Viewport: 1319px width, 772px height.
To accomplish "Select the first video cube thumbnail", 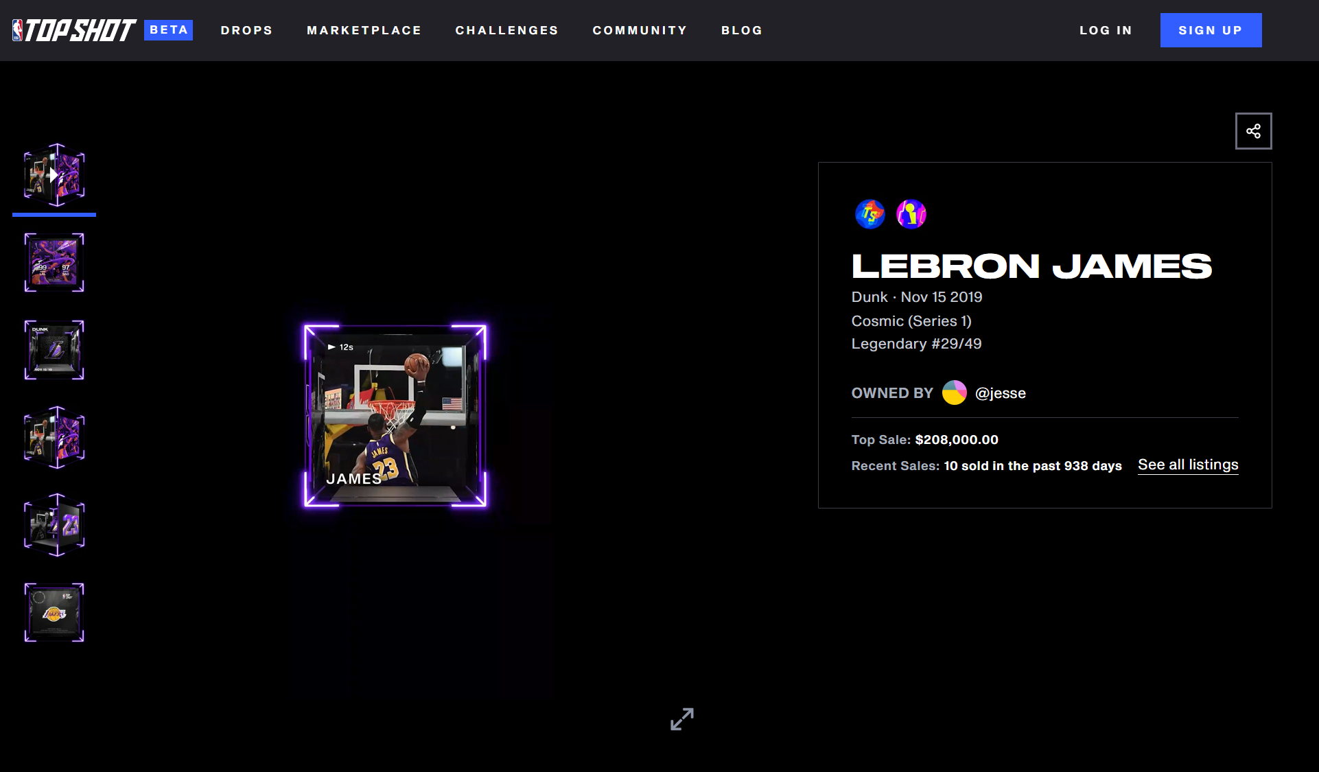I will point(54,175).
